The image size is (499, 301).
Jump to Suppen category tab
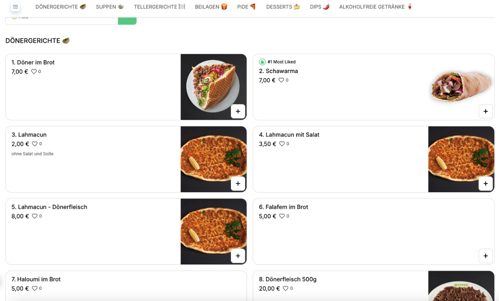point(110,7)
